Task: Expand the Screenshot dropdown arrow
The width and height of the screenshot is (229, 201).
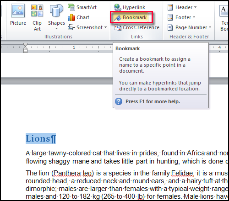Action: tap(105, 27)
